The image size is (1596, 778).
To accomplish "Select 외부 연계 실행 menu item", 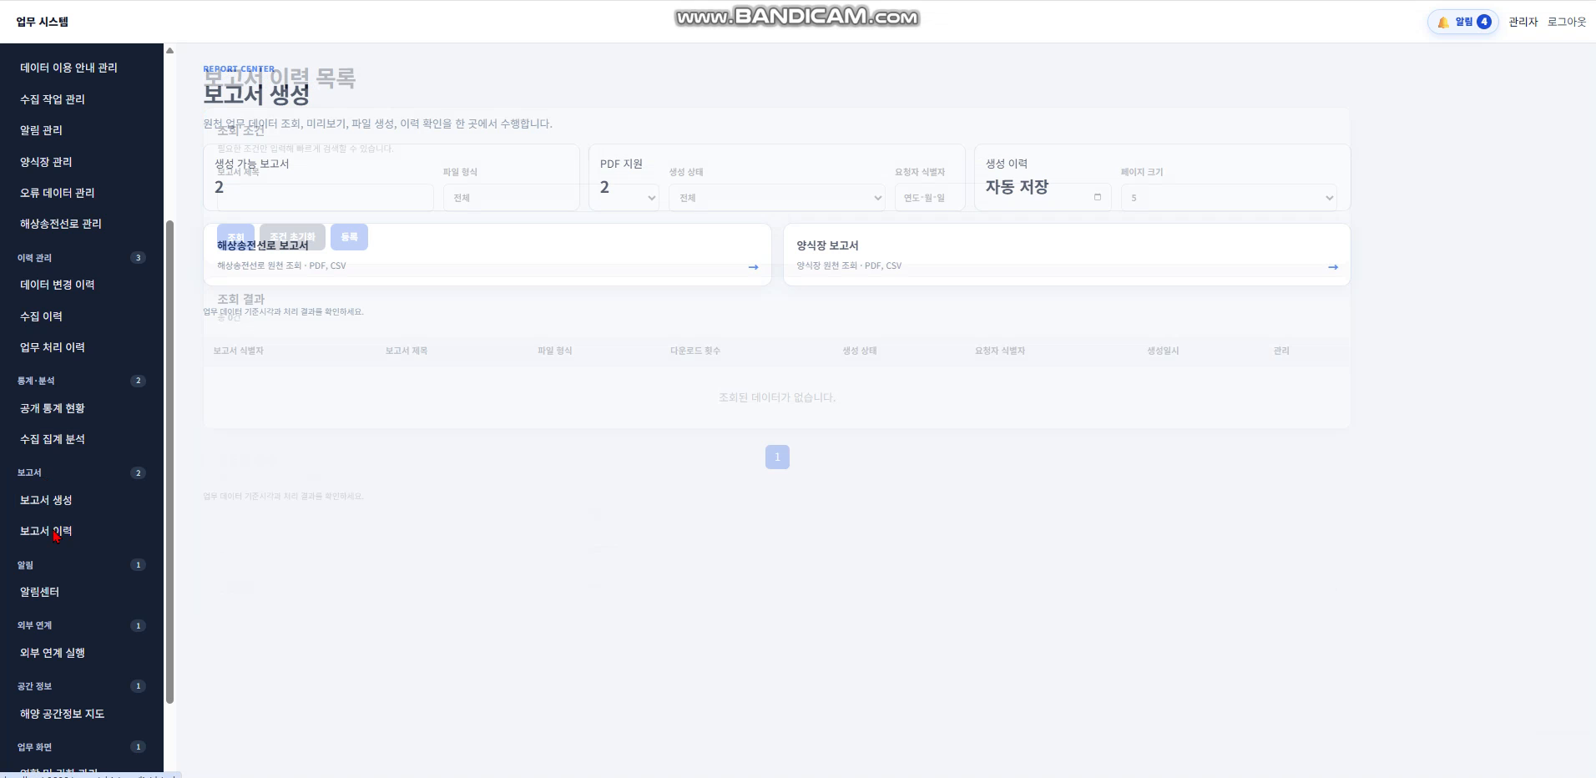I will pyautogui.click(x=52, y=653).
